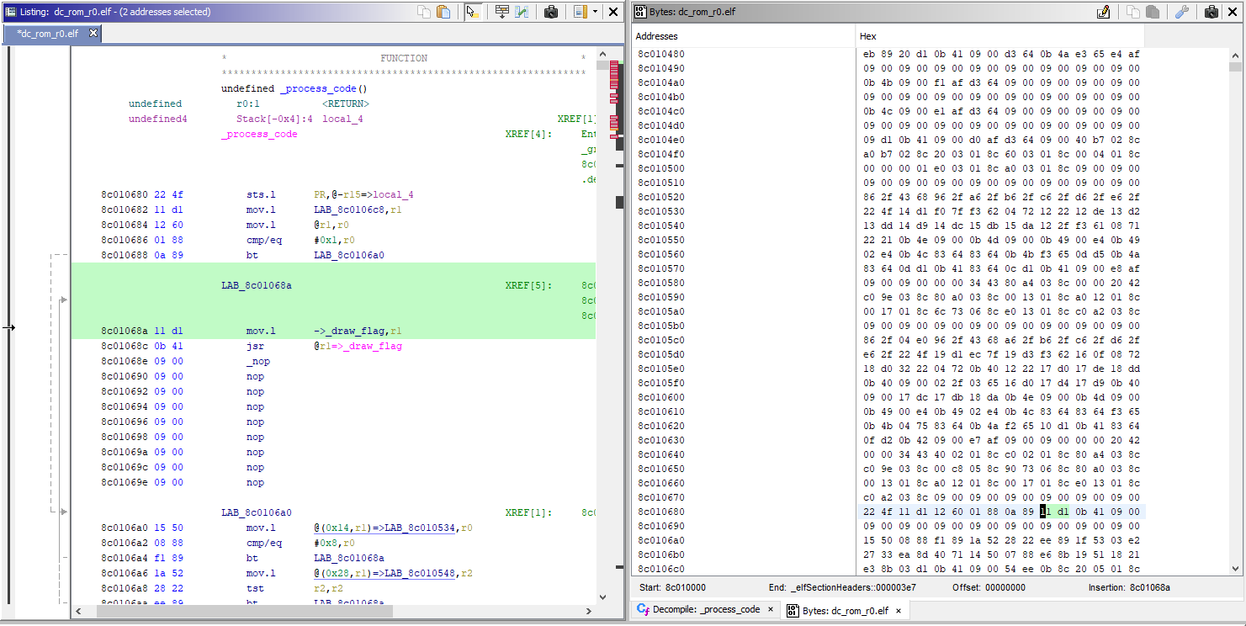Click the Copy icon in the Bytes toolbar
Viewport: 1246px width, 626px height.
pos(1133,12)
